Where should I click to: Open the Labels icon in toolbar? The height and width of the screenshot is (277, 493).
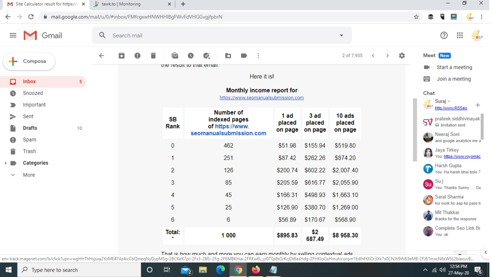244,55
